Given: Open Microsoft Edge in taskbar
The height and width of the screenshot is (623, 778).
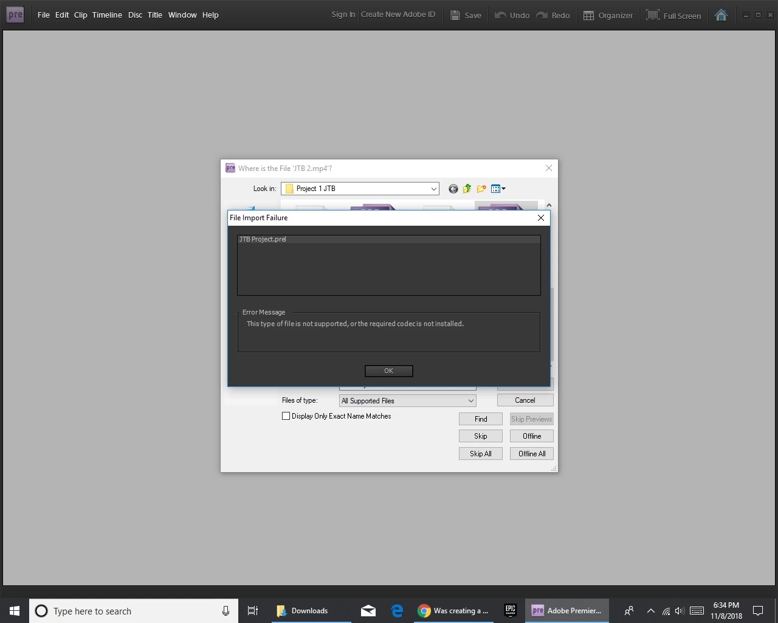Looking at the screenshot, I should tap(398, 611).
